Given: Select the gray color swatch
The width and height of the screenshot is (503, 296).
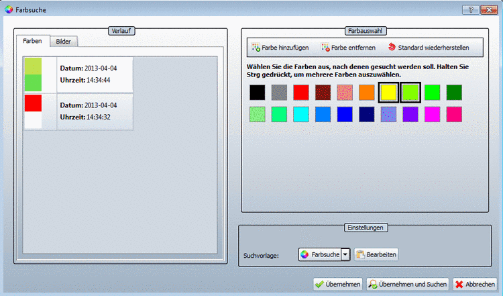Looking at the screenshot, I should tap(279, 93).
